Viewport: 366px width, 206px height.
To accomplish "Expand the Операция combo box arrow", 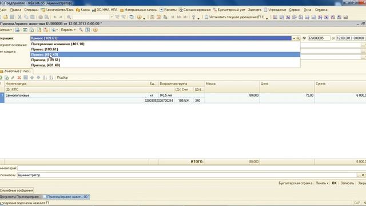I will coord(294,38).
